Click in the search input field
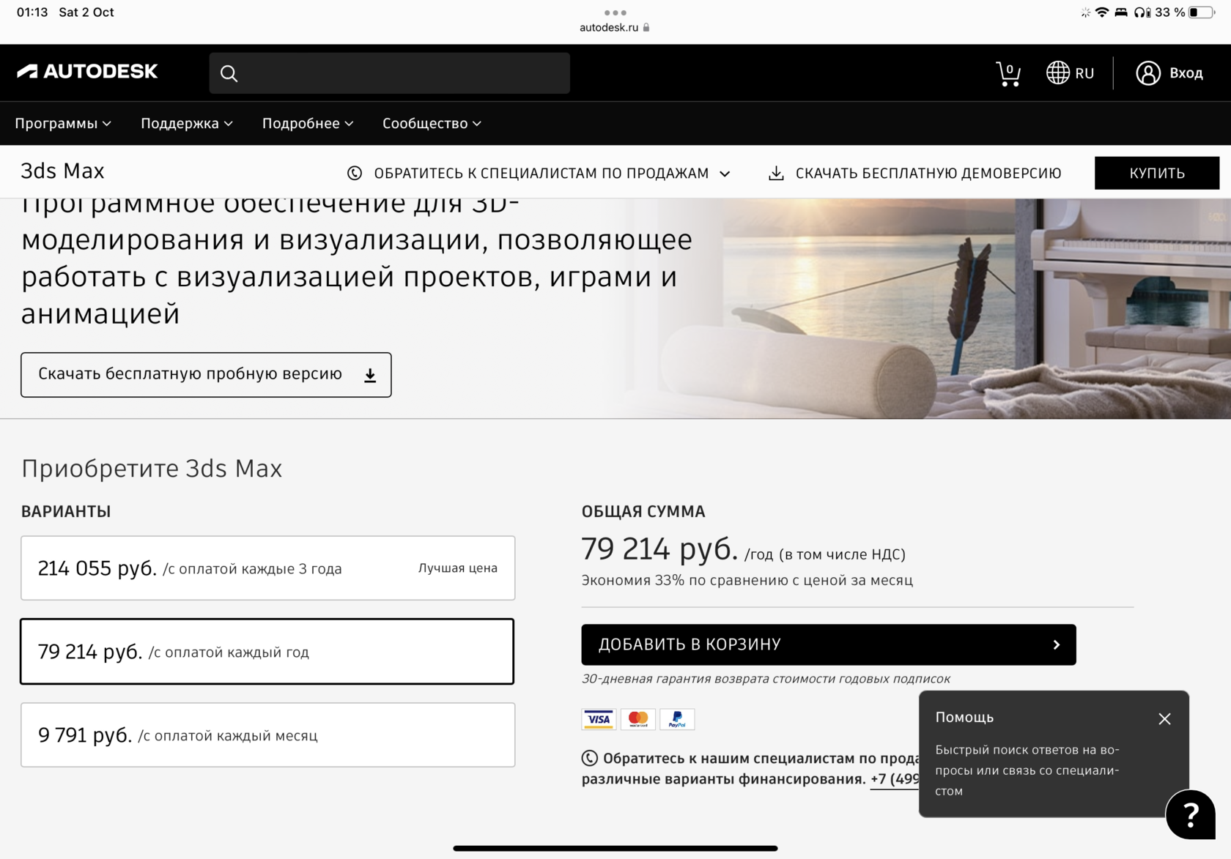Screen dimensions: 1231x859 tap(390, 73)
